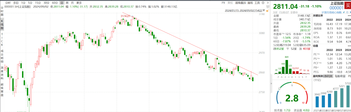This screenshot has width=351, height=112.
Task: Switch to the 每股收益 tab
Action: [340, 76]
